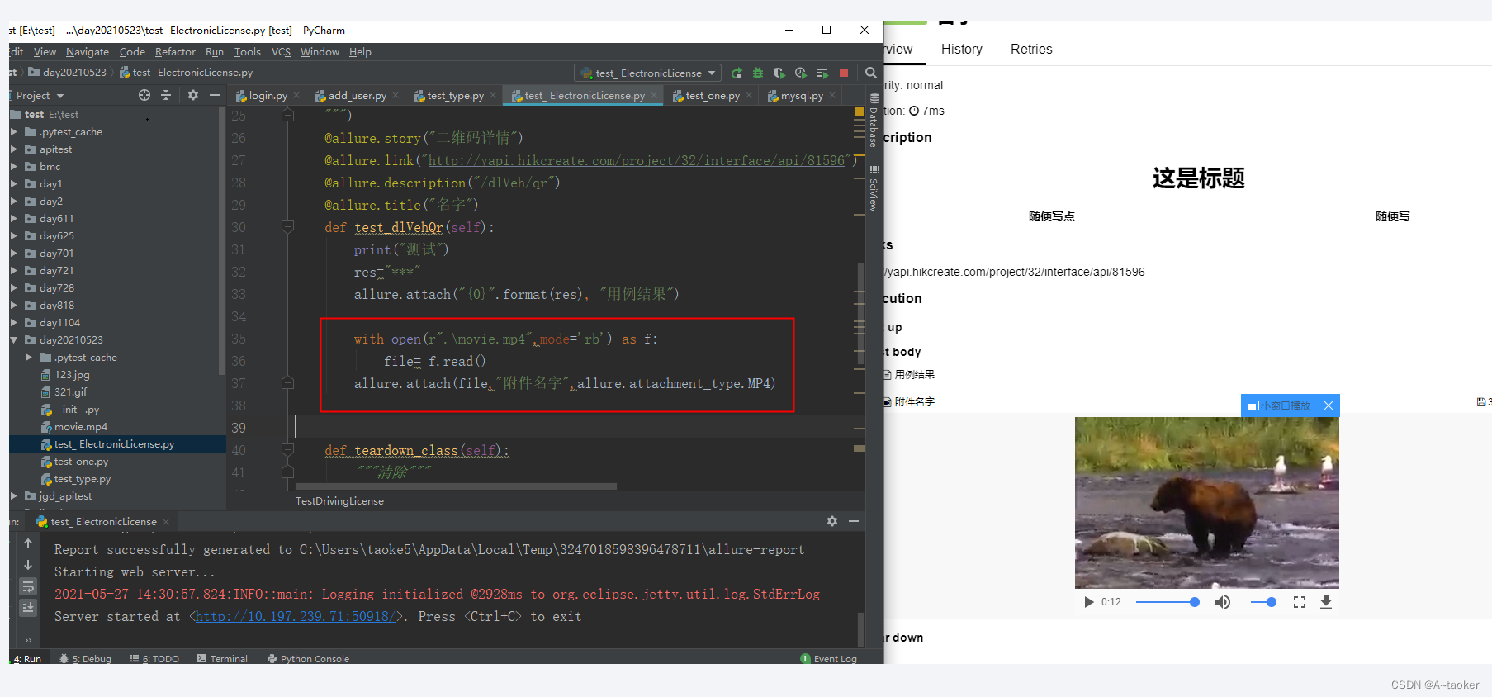Select test_one.py in the project tree

tap(81, 462)
